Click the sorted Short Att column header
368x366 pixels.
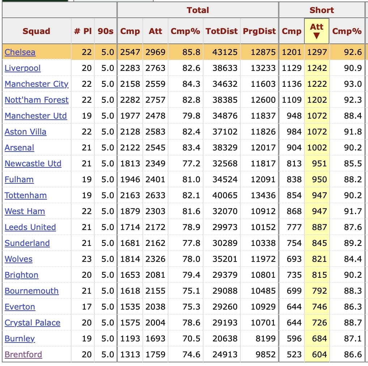317,31
